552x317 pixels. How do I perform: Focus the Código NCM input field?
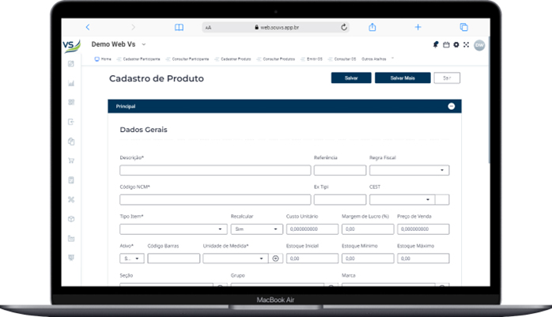point(215,199)
